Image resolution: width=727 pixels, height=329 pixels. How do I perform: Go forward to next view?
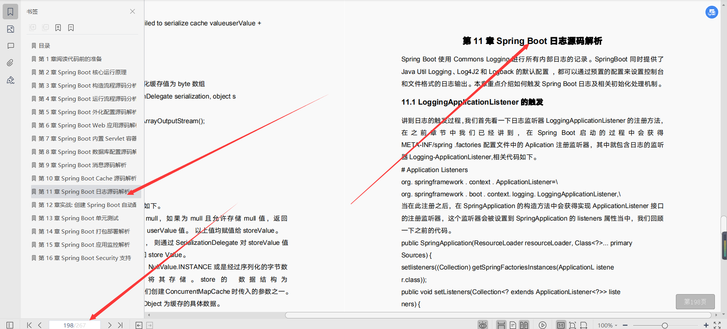click(150, 325)
